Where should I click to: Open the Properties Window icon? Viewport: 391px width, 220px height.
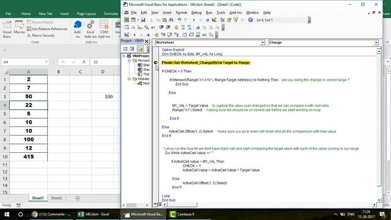[x=229, y=20]
